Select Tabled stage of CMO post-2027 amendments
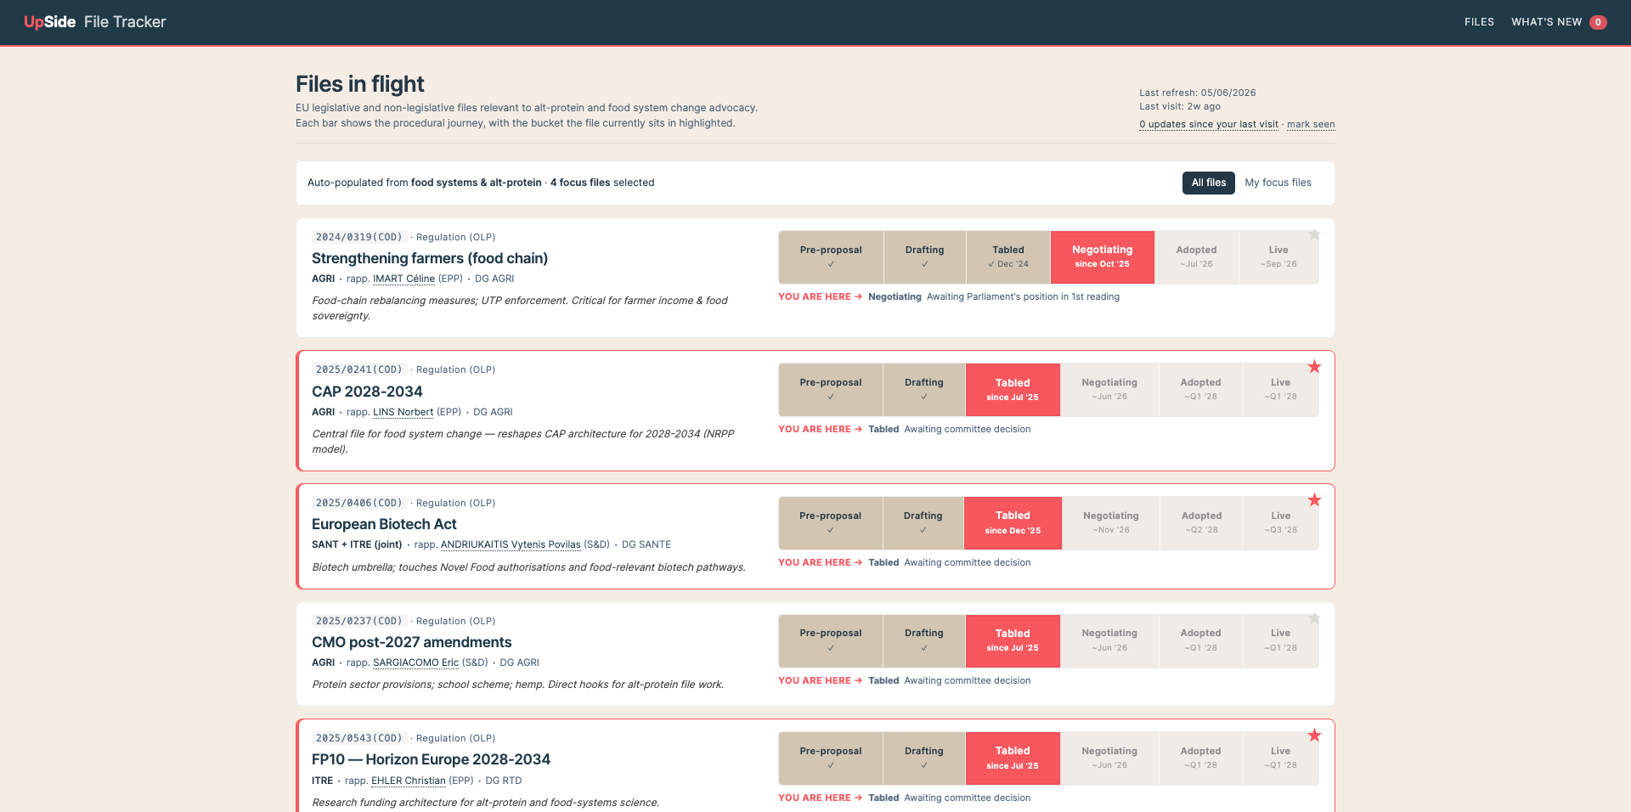The image size is (1631, 812). click(1013, 641)
